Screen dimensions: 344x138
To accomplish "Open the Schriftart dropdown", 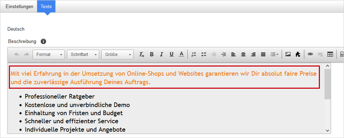I will click(83, 55).
